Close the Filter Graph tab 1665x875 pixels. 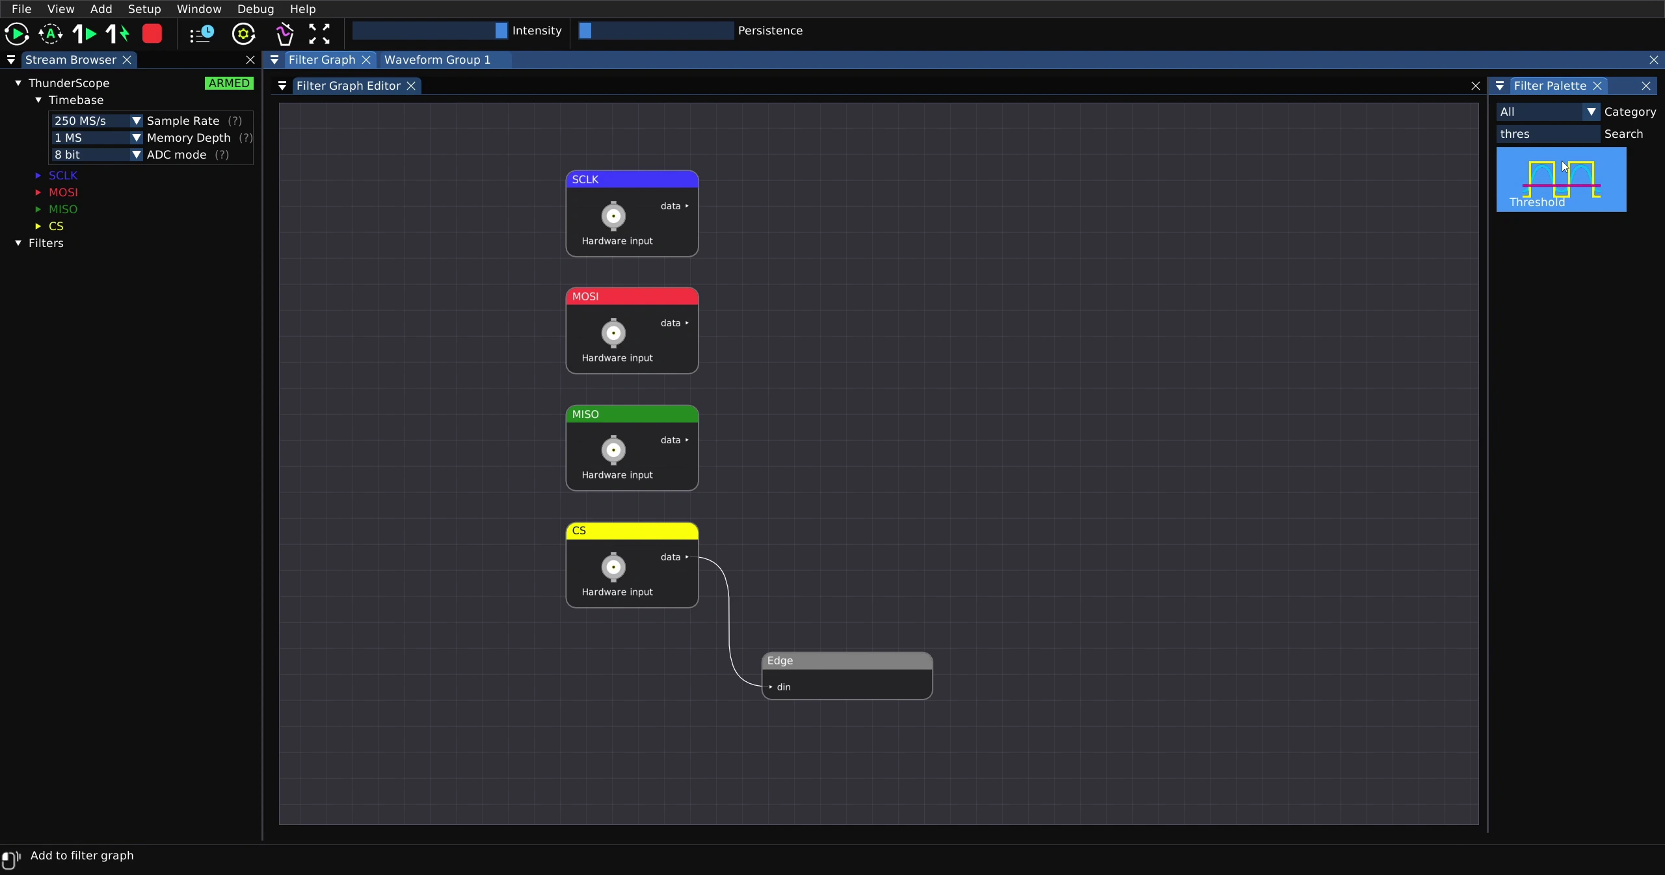pos(366,60)
